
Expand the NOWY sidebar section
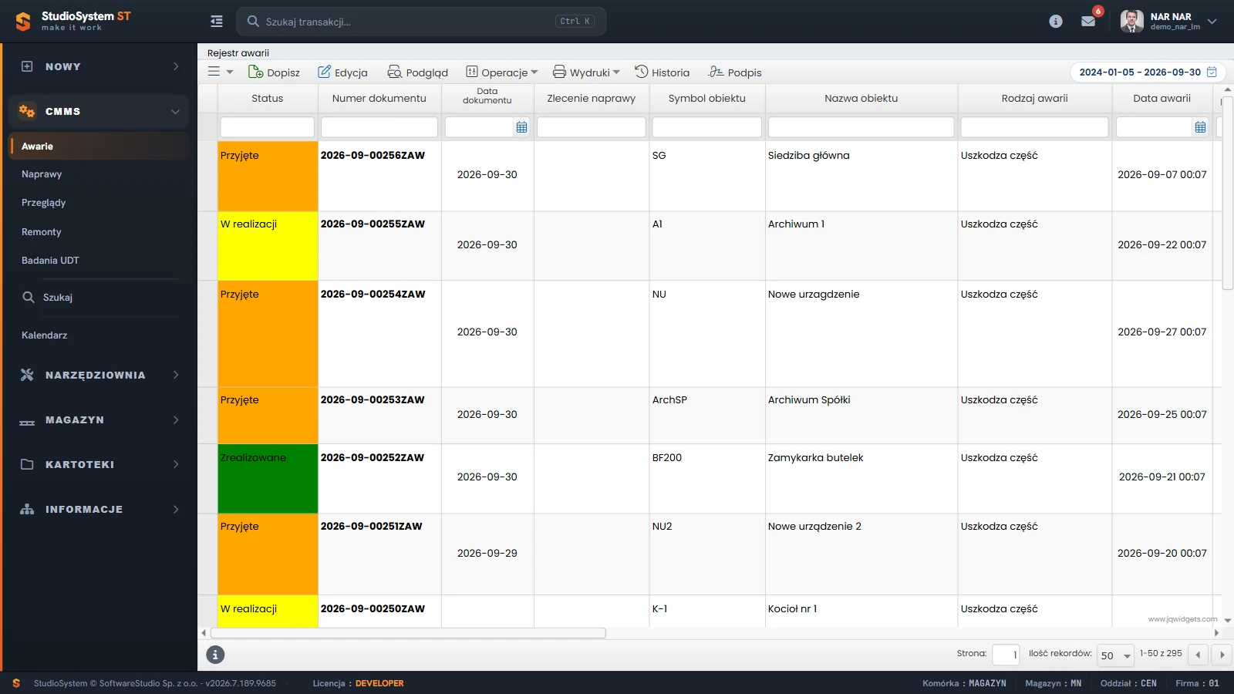pyautogui.click(x=100, y=66)
